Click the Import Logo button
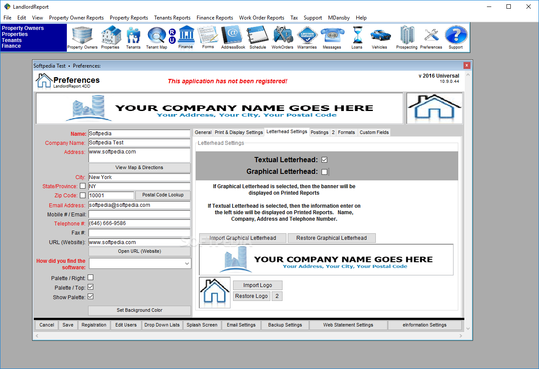539x369 pixels. tap(258, 285)
